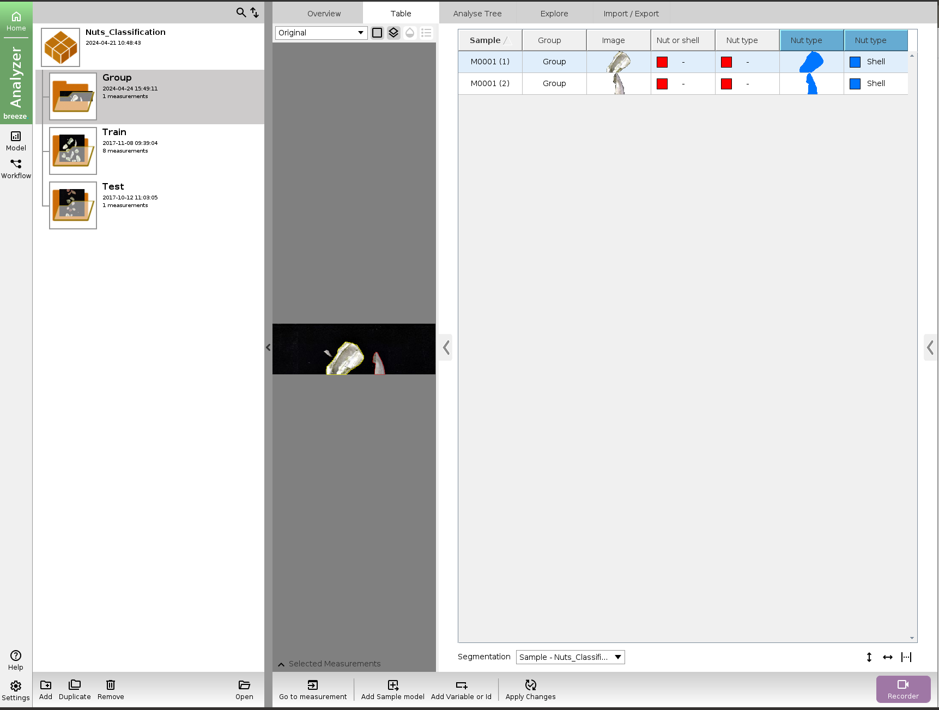The width and height of the screenshot is (939, 710).
Task: Click Go to measurement button
Action: tap(313, 689)
